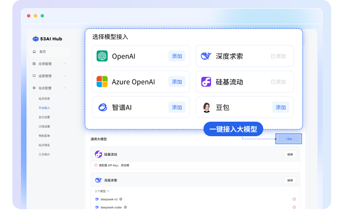Click the Azure OpenAI four-color logo
The image size is (344, 222).
pos(102,82)
